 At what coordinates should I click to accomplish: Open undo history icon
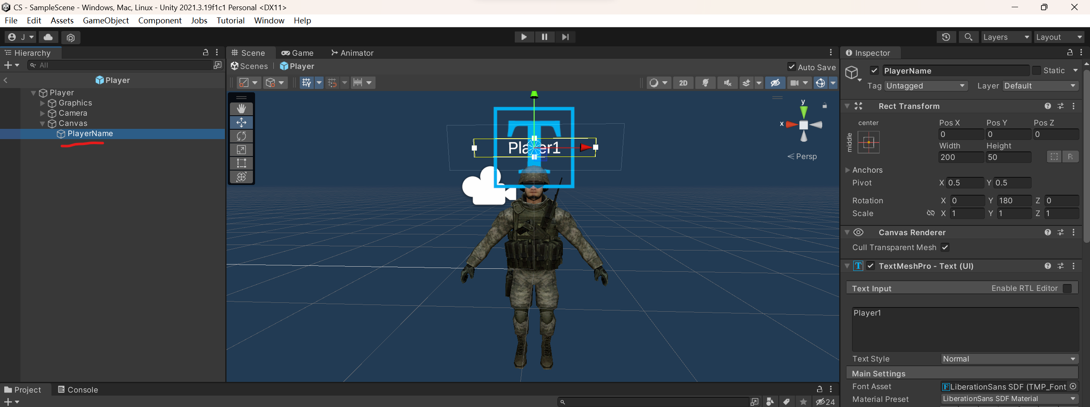(946, 37)
